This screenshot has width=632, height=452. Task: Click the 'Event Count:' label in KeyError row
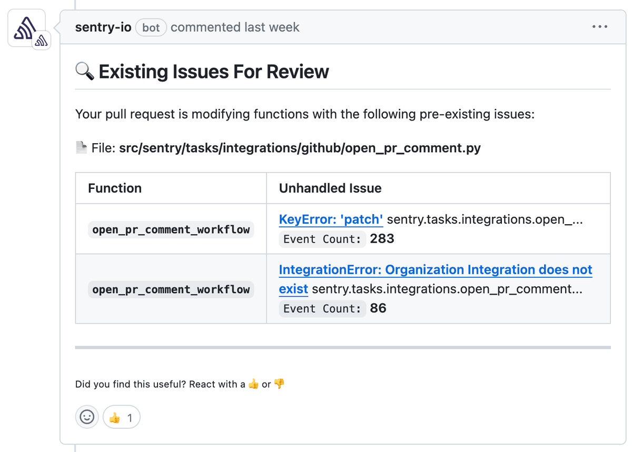click(322, 239)
